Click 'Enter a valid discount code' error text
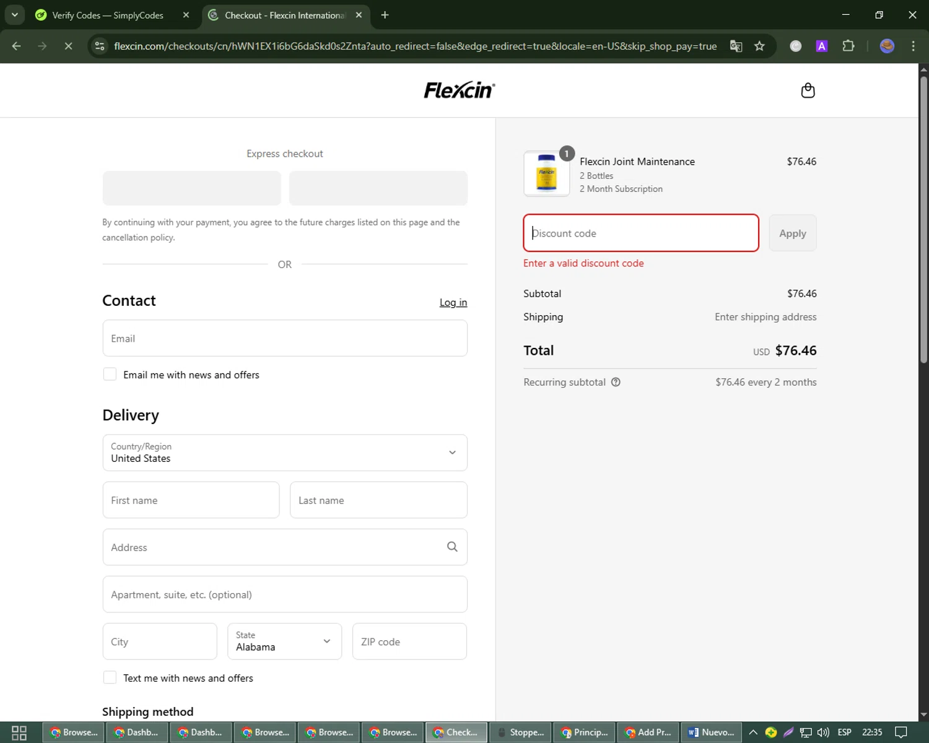The image size is (929, 743). [x=583, y=263]
